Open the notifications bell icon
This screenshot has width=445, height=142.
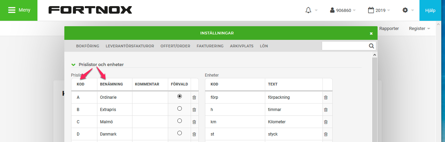click(x=308, y=10)
